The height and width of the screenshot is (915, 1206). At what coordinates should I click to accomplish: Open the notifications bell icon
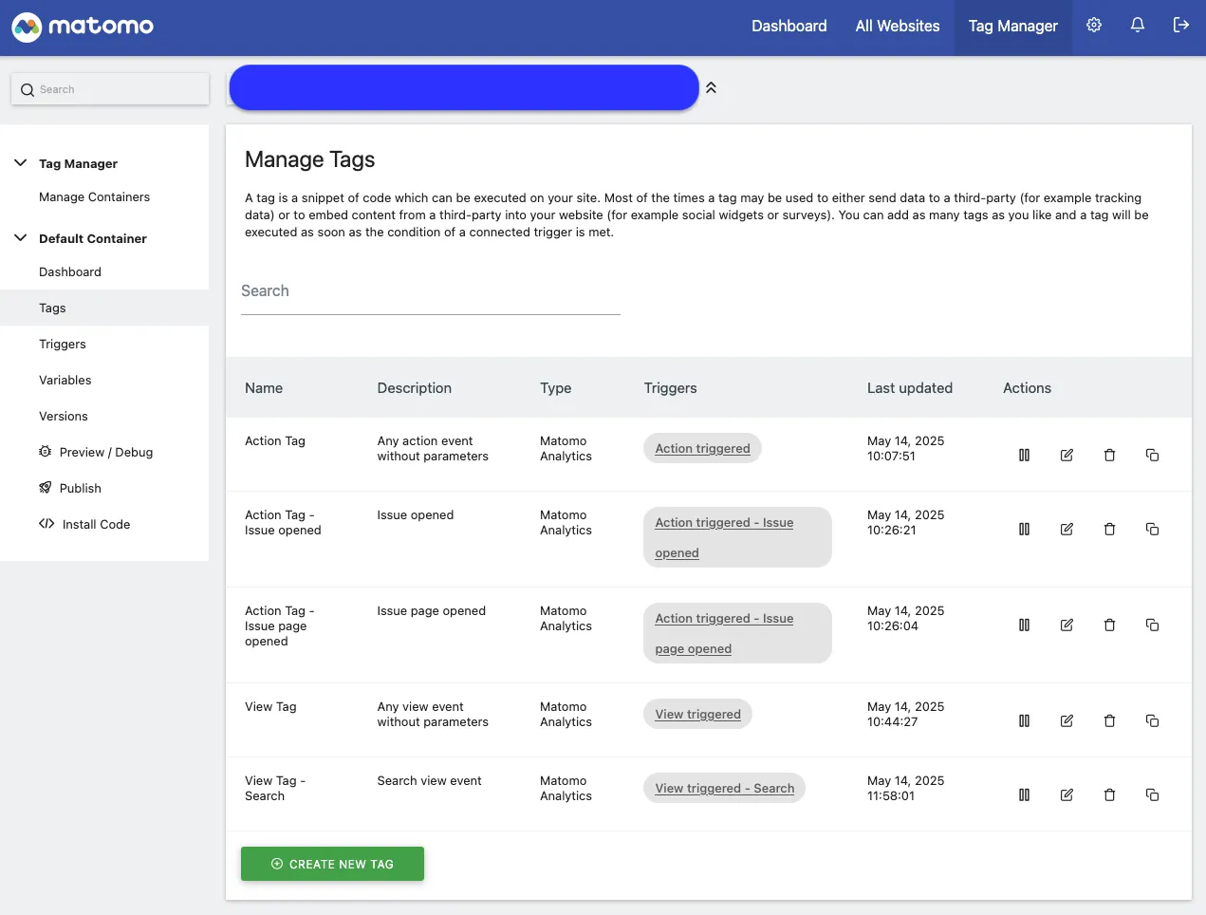1138,26
